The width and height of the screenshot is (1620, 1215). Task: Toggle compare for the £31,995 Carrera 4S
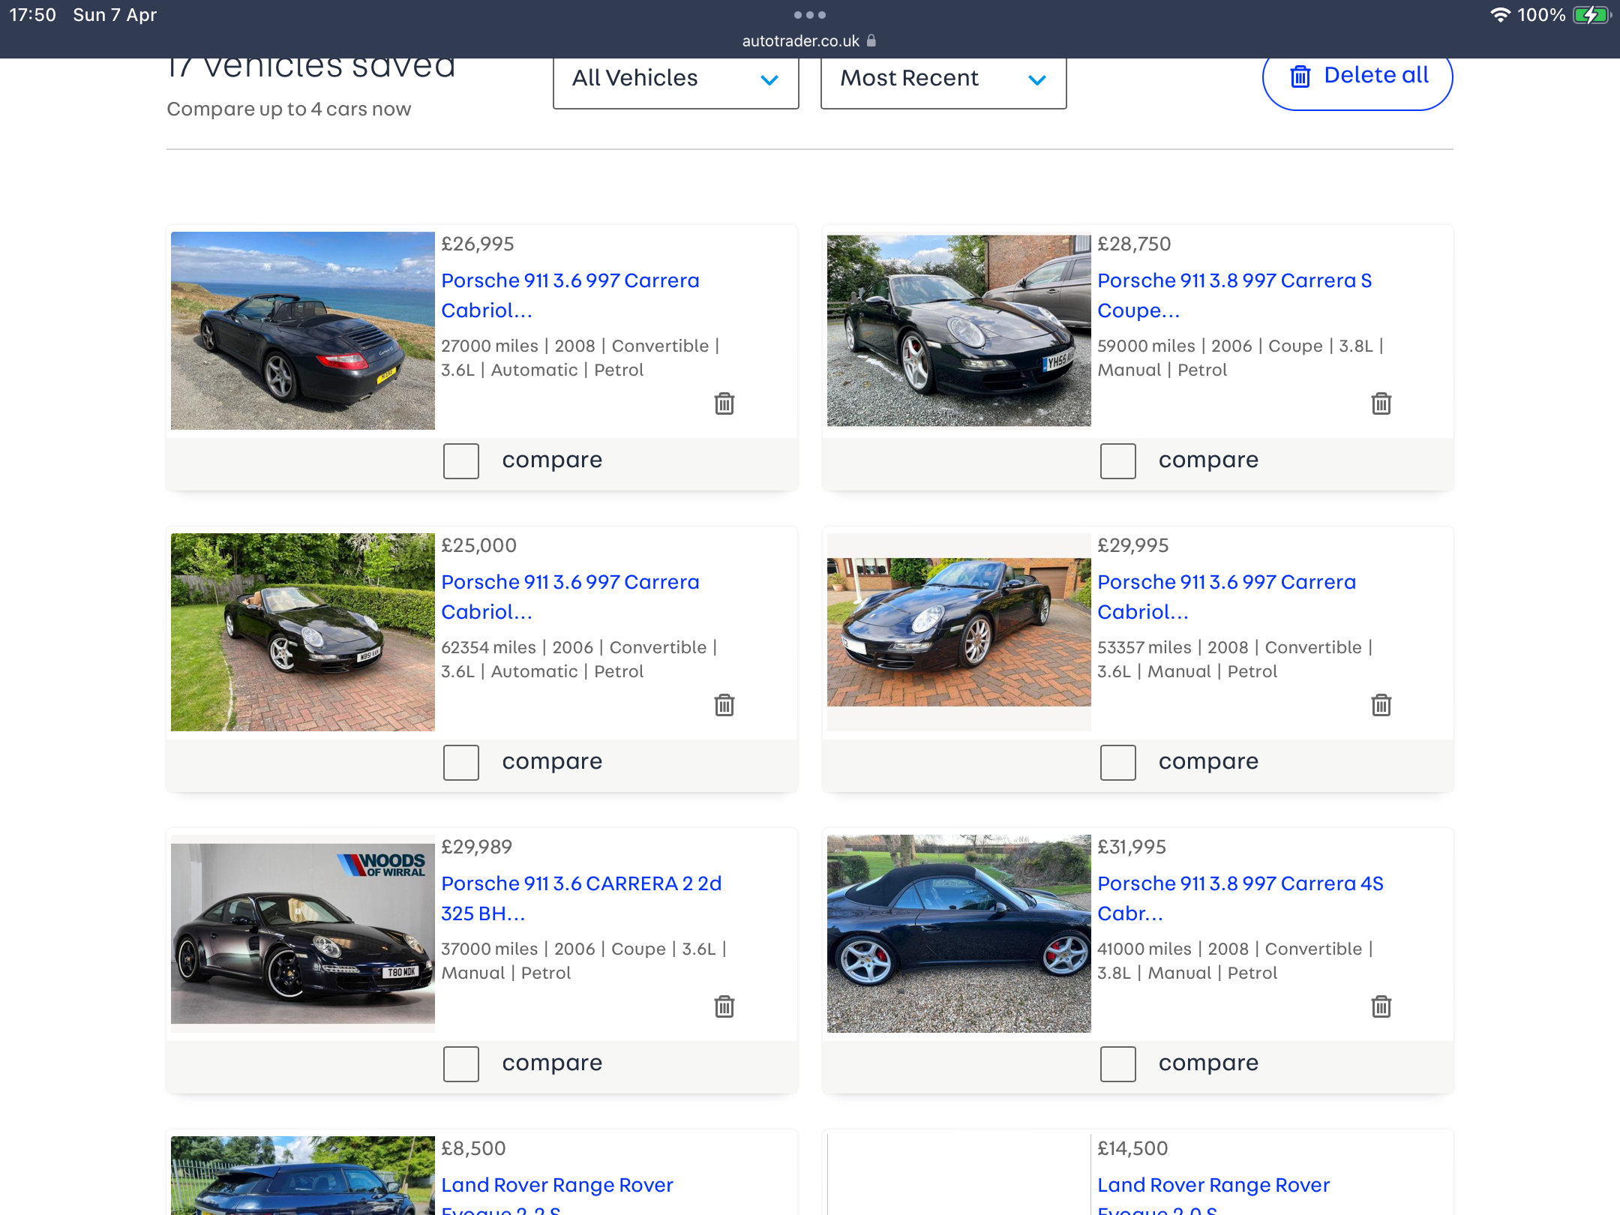1117,1063
